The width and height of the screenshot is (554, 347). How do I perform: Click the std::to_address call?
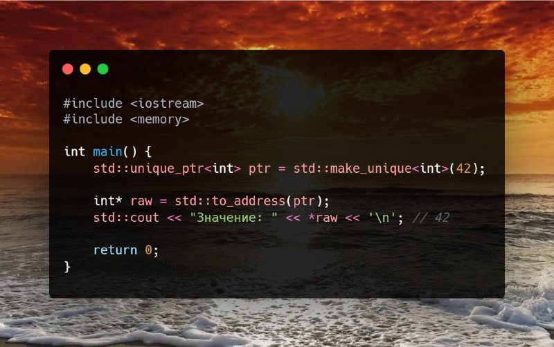(230, 201)
